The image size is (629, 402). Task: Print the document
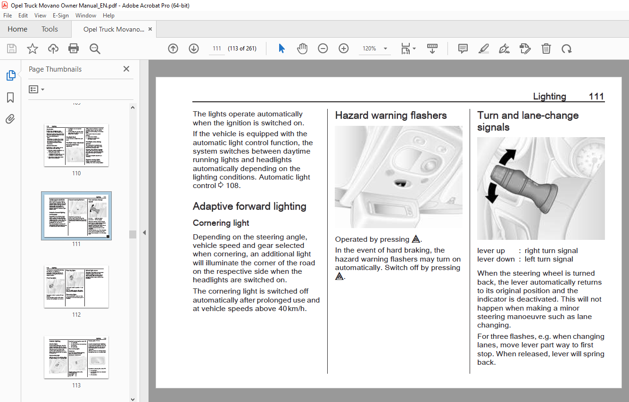[74, 49]
